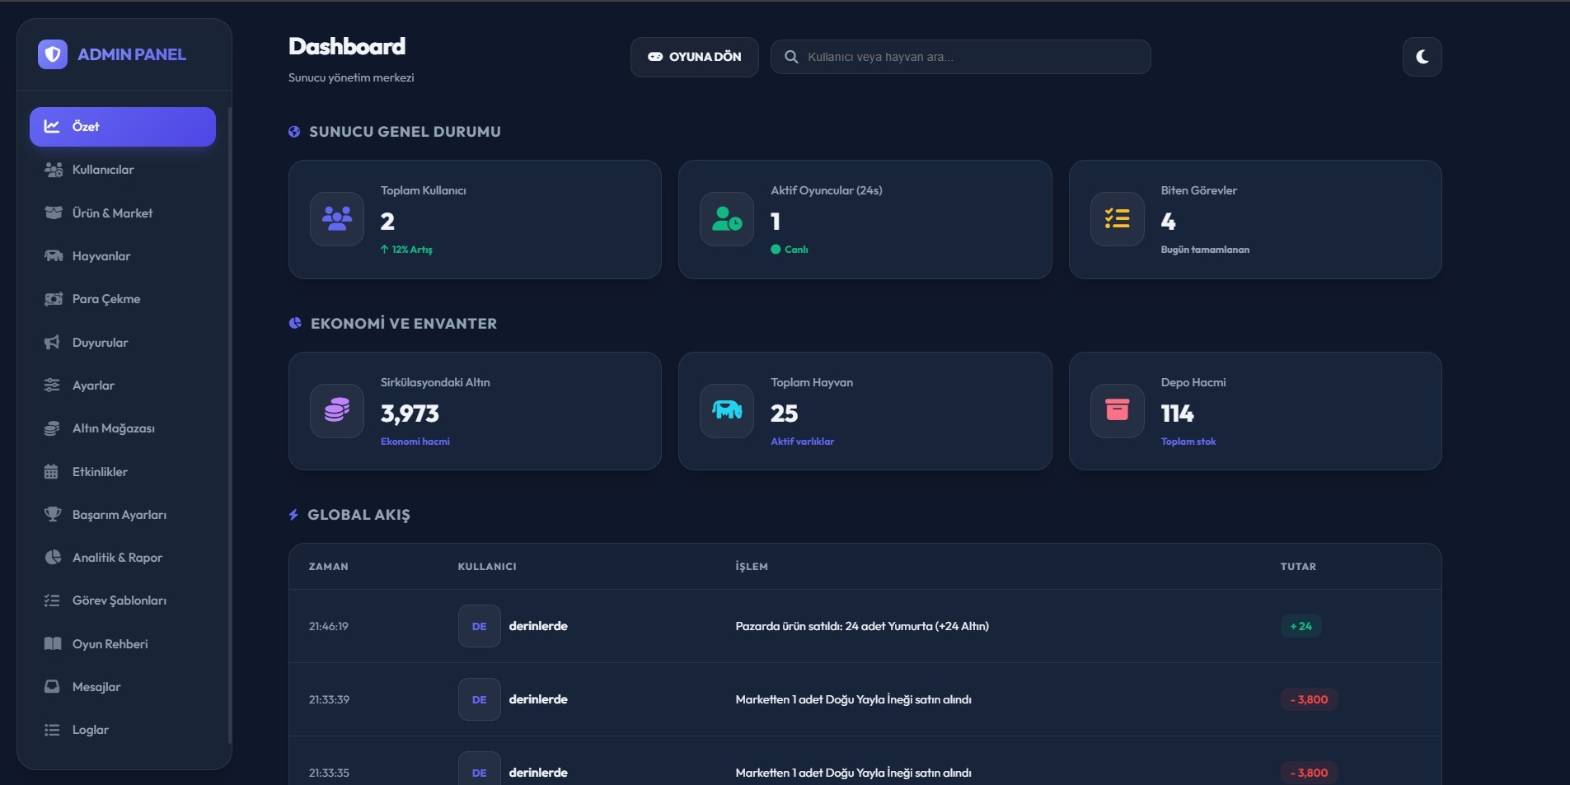Focus the Kullanıcı veya hayvan search field
Image resolution: width=1570 pixels, height=785 pixels.
coord(972,57)
